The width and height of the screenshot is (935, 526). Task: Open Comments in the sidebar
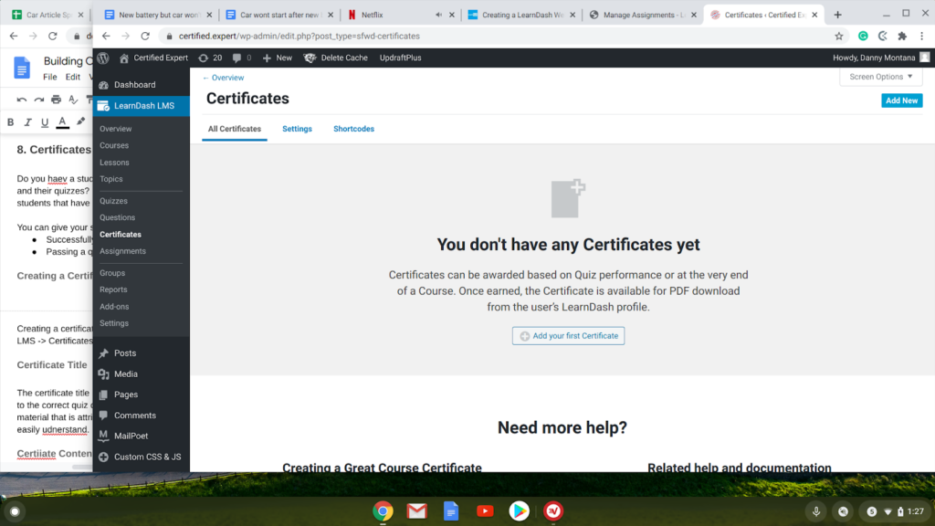point(142,416)
